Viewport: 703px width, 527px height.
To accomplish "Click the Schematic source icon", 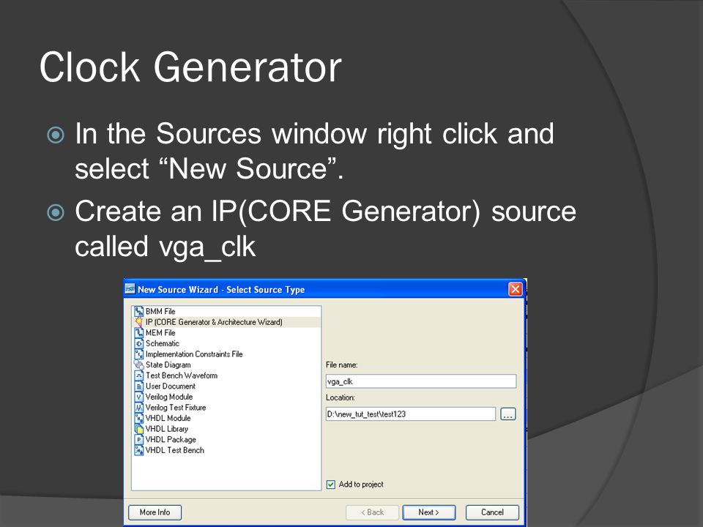I will coord(139,343).
